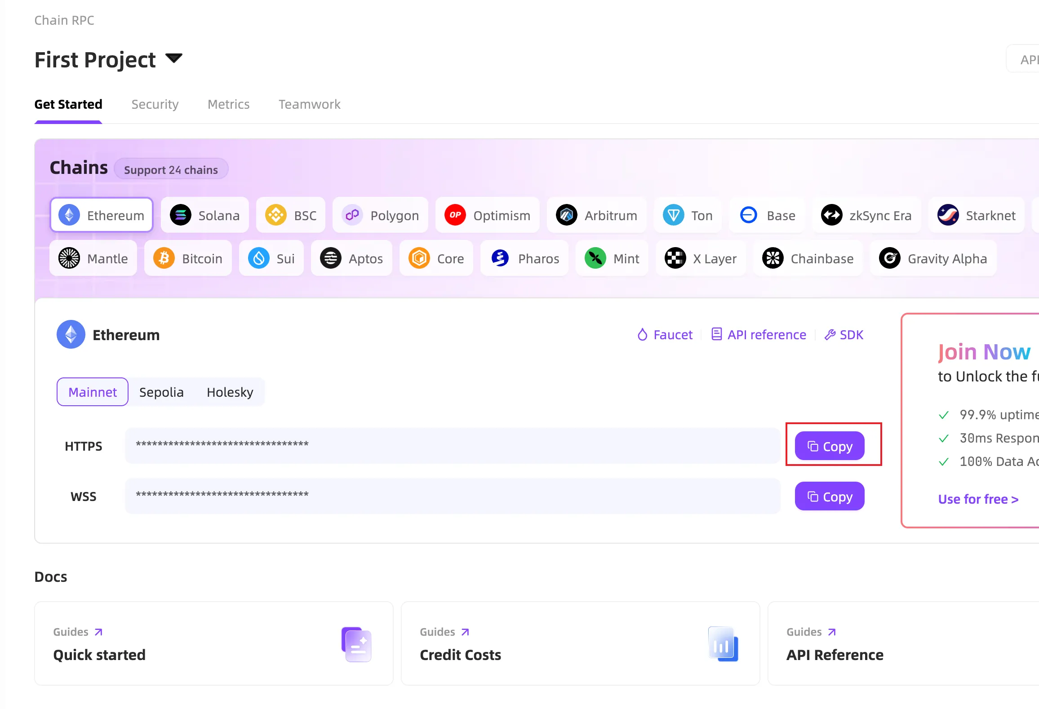The width and height of the screenshot is (1039, 709).
Task: Switch to the Get Started tab
Action: [x=68, y=104]
